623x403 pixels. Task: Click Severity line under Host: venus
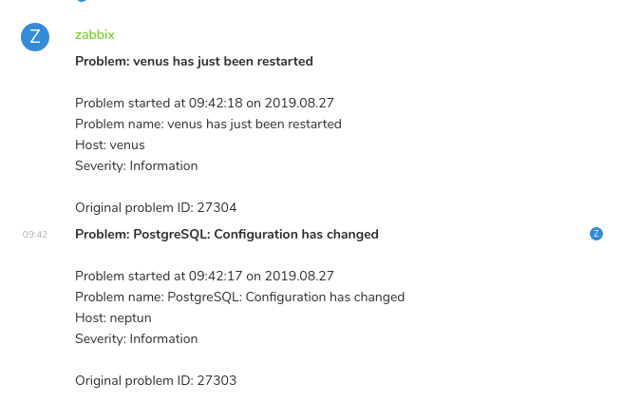136,165
